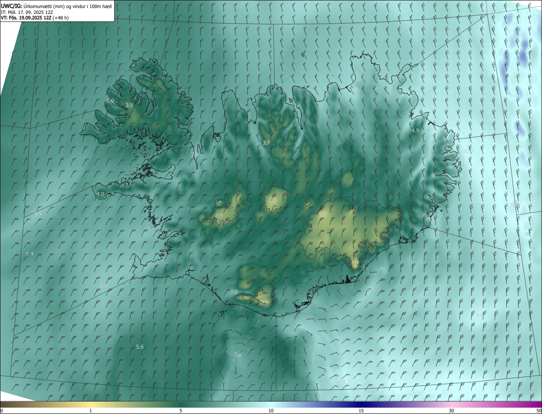This screenshot has height=414, width=542.
Task: Click the colorbar tick label 50
Action: pyautogui.click(x=539, y=411)
